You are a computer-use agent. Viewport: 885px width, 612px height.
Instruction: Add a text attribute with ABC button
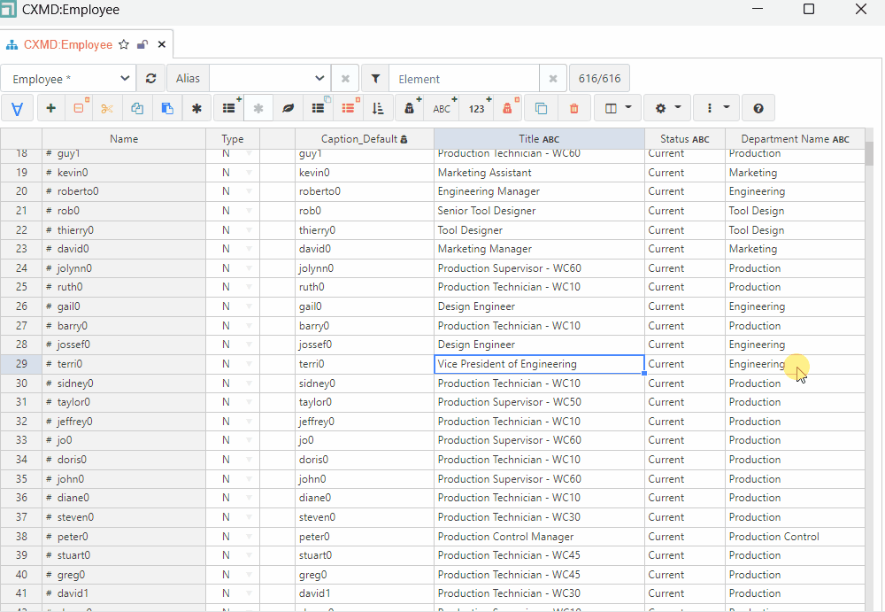click(442, 108)
